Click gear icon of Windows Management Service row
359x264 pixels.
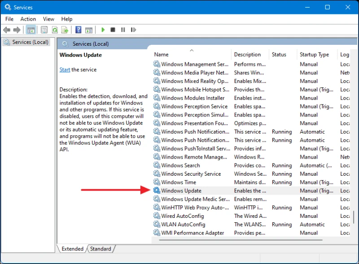tap(157, 64)
